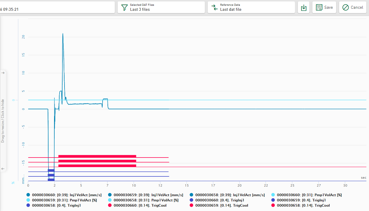This screenshot has width=369, height=211.
Task: Click the floppy disk Save icon
Action: tap(319, 7)
